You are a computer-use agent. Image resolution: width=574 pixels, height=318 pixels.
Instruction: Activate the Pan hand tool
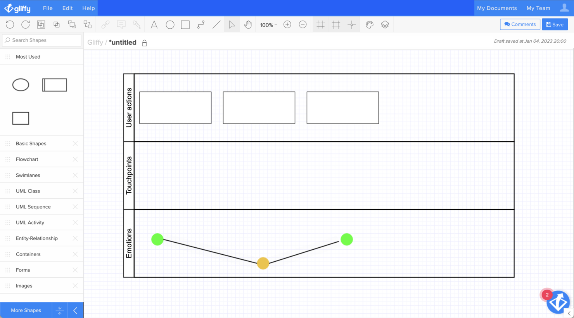(248, 24)
